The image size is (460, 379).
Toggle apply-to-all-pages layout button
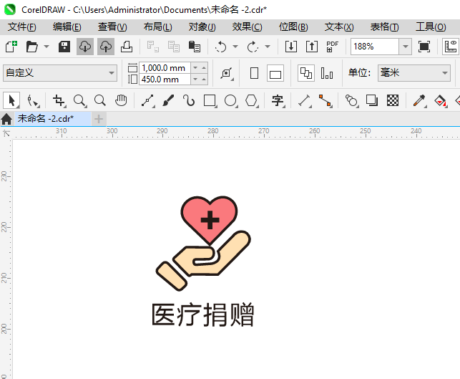(306, 73)
